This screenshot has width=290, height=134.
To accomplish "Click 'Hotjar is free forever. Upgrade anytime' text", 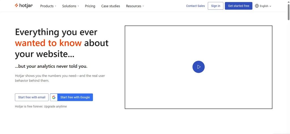I will coord(41,107).
